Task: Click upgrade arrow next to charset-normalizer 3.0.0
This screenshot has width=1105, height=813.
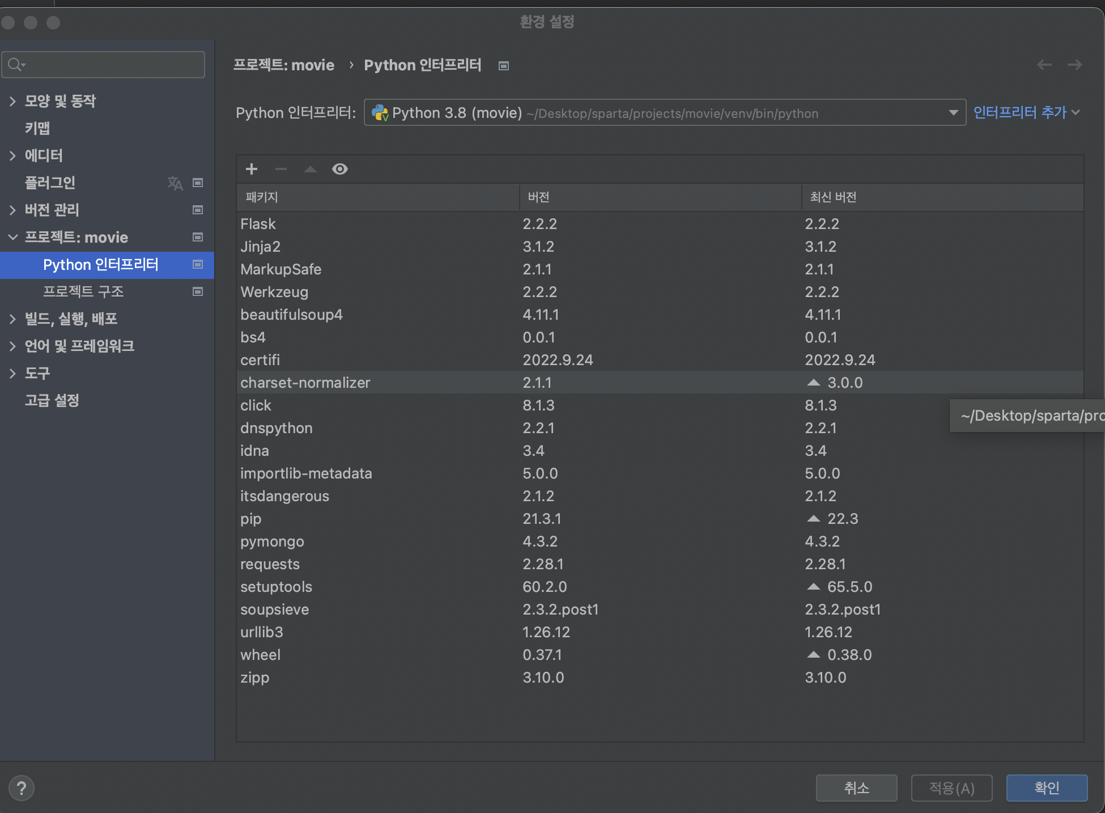Action: (x=814, y=383)
